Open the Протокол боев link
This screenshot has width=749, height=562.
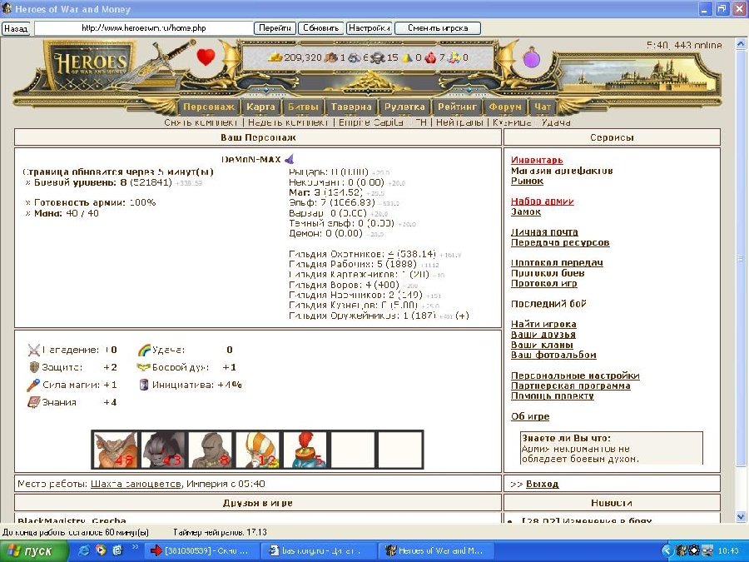tap(548, 273)
